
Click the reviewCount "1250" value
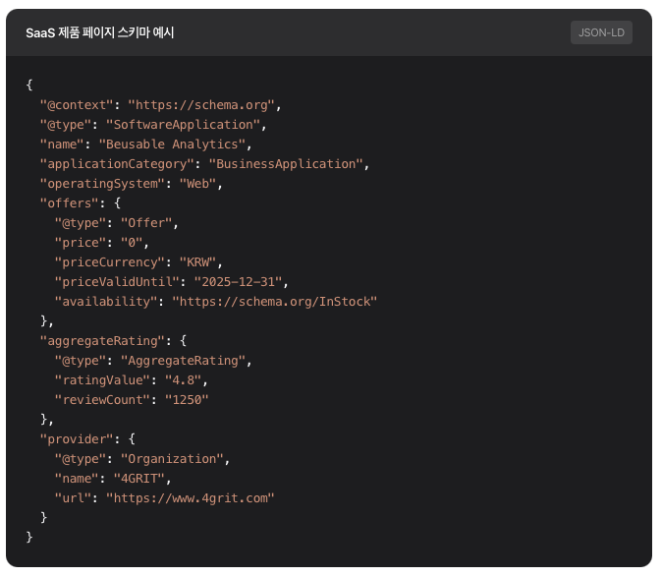(186, 399)
